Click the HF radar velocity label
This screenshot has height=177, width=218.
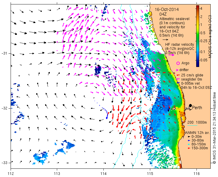coord(180,45)
